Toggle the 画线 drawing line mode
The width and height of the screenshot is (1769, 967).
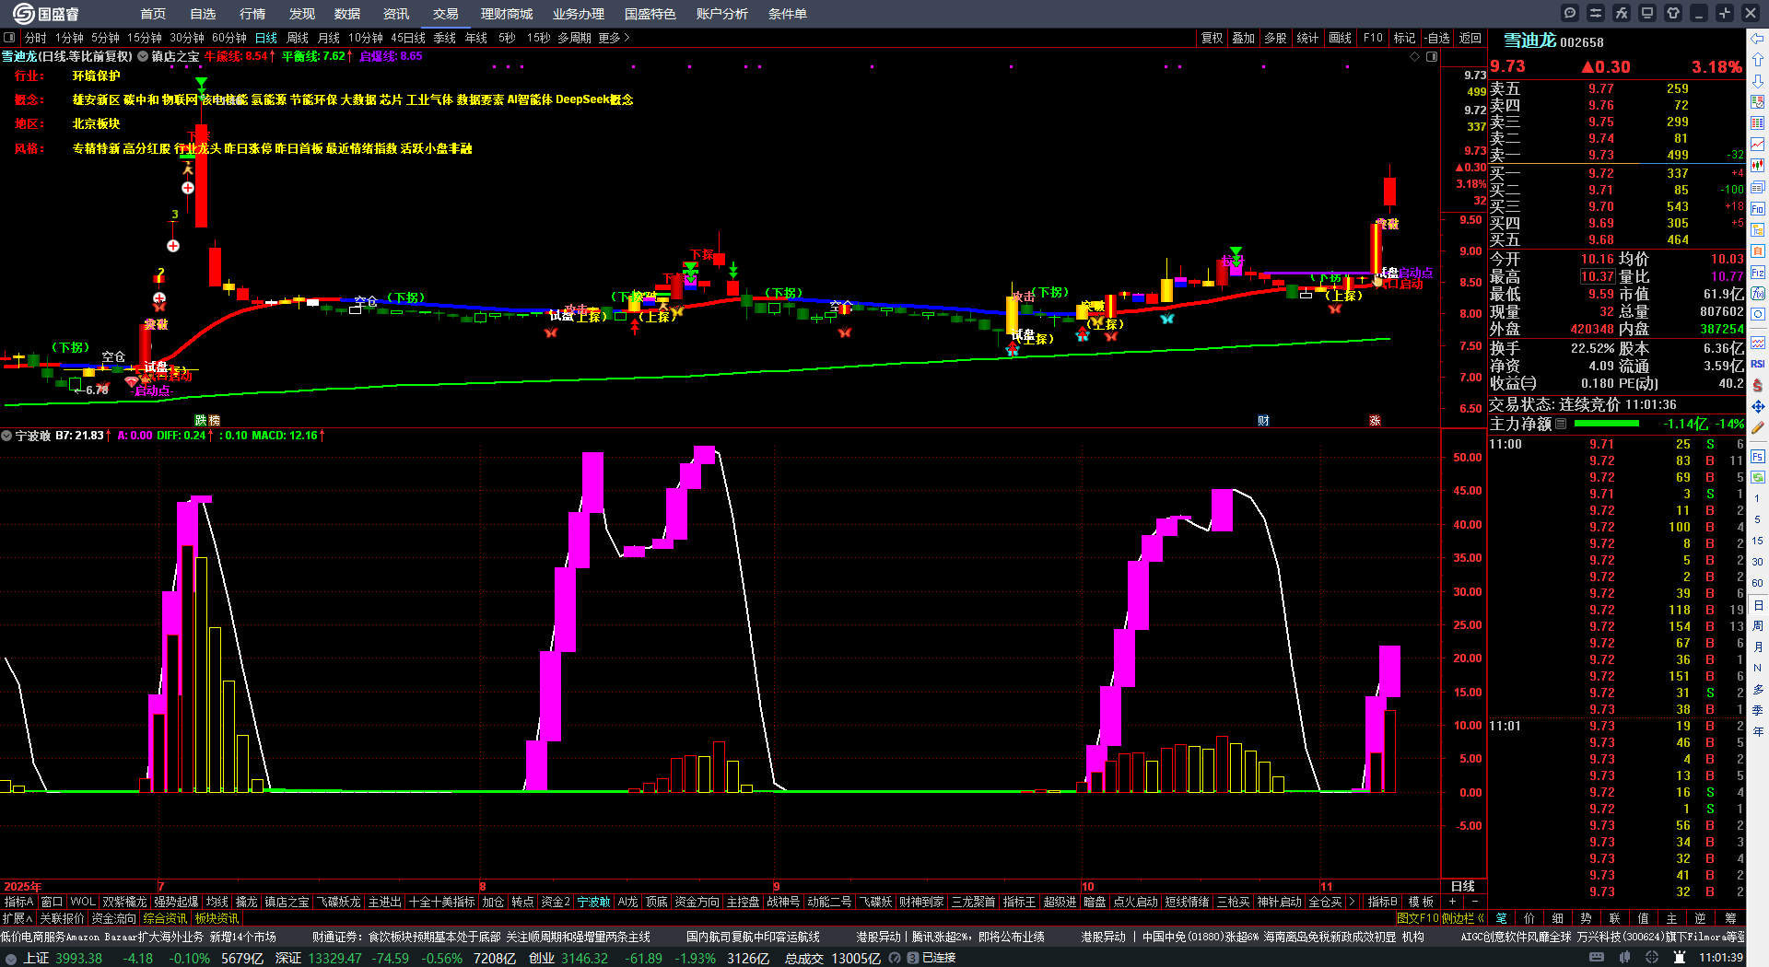tap(1341, 38)
